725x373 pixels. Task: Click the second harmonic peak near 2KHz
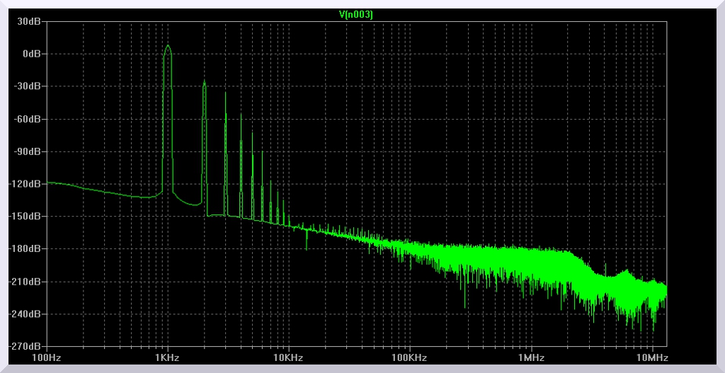[x=204, y=82]
